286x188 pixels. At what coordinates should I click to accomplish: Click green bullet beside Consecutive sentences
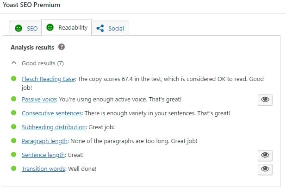14,113
